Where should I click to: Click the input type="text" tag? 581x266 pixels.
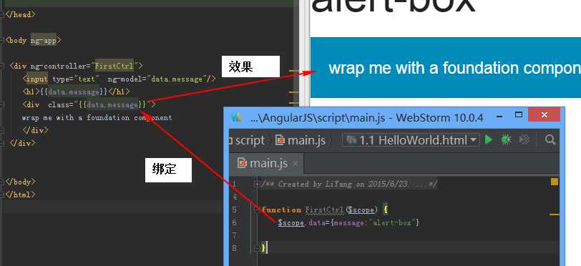click(61, 79)
